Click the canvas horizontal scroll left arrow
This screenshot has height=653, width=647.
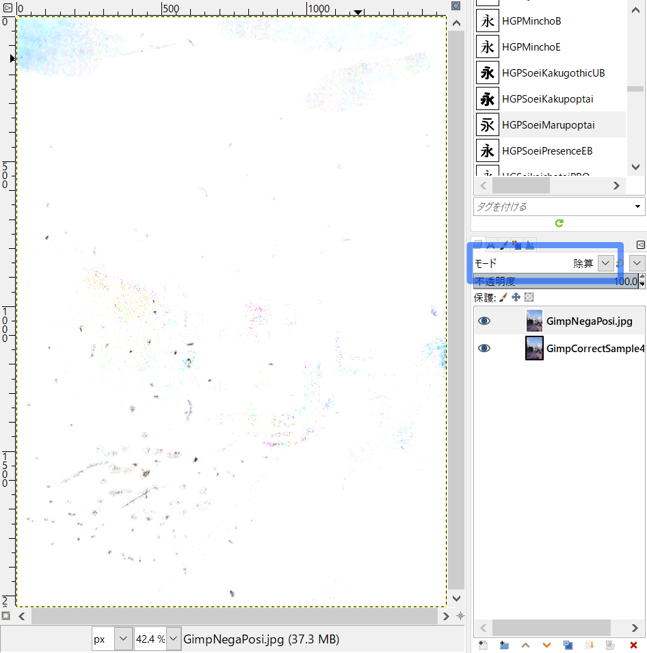point(22,616)
